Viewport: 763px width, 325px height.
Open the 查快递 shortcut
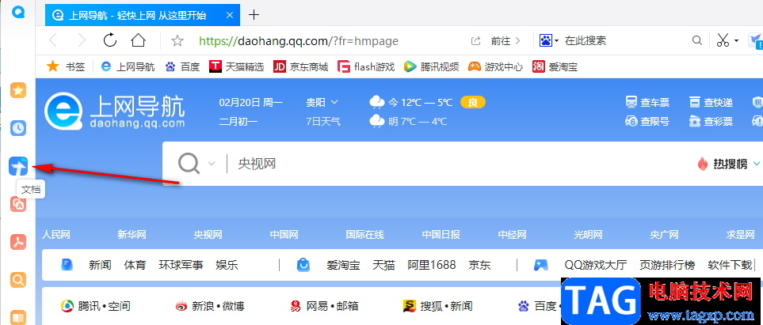(x=711, y=103)
